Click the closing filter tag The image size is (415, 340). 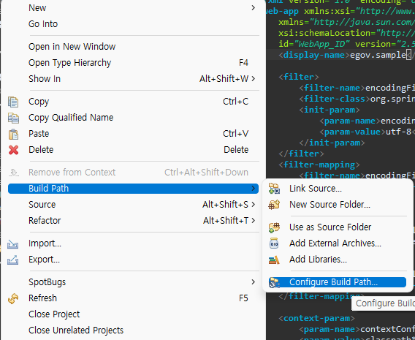[301, 154]
